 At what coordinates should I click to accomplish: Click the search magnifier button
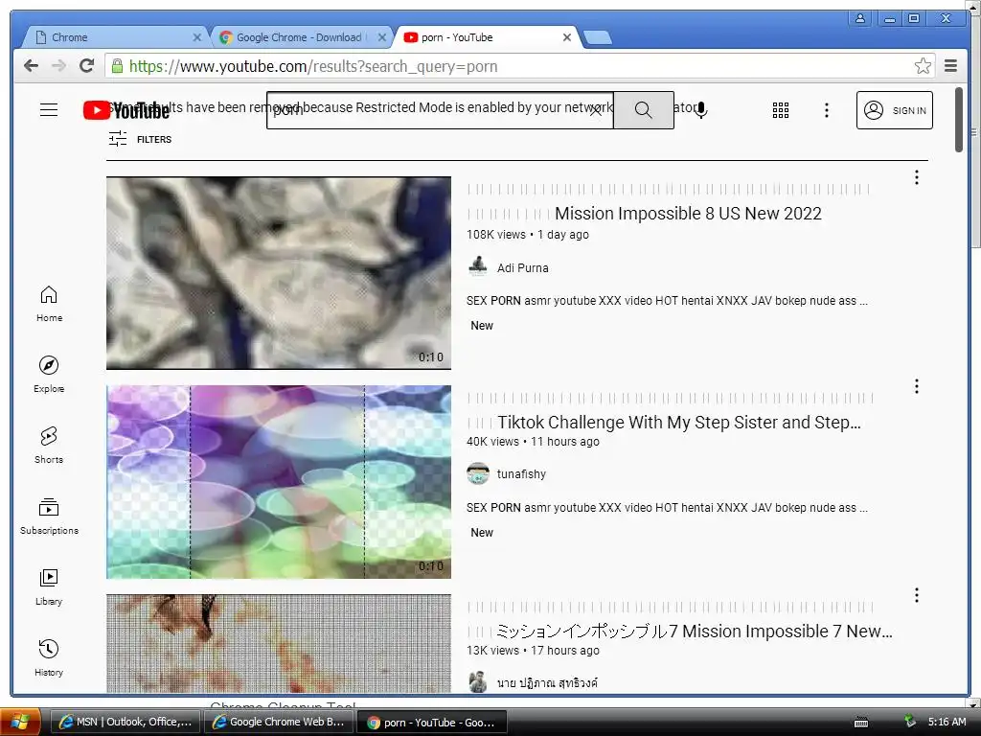click(643, 110)
